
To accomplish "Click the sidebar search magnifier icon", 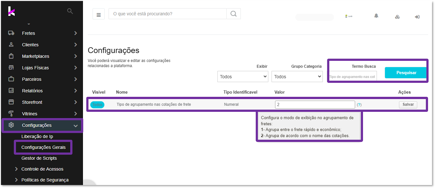I will (70, 11).
